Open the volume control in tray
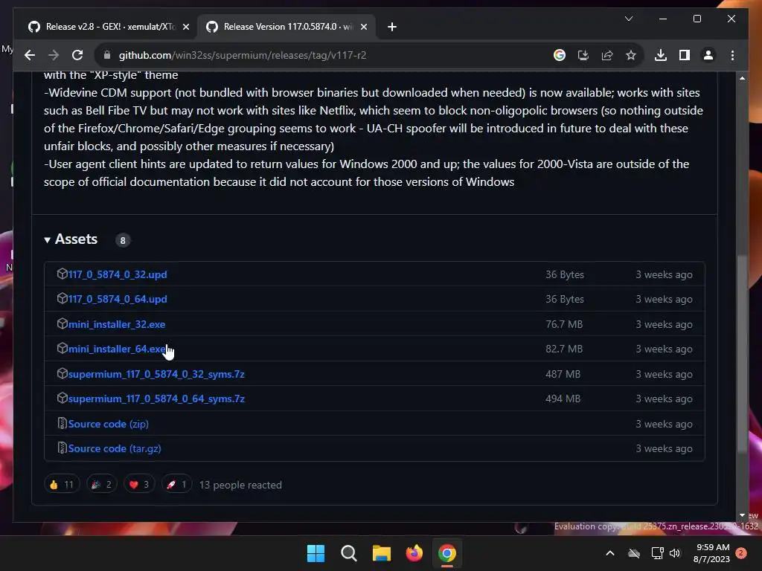 tap(675, 553)
